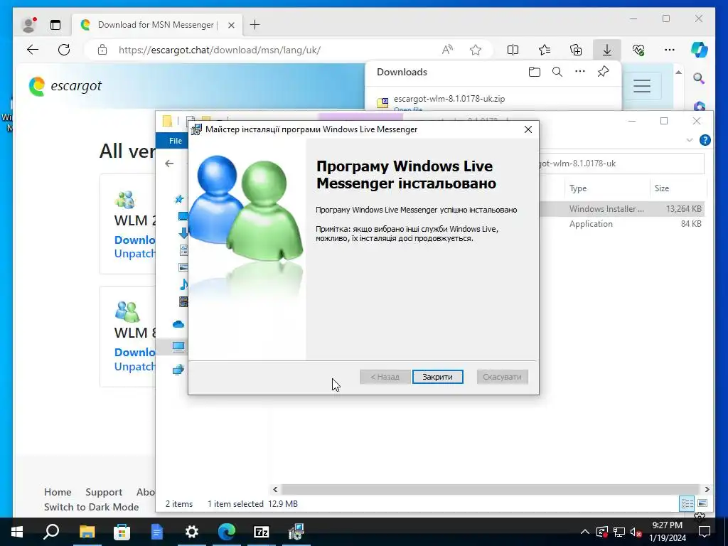The height and width of the screenshot is (546, 728).
Task: Refresh the escargot.chat page
Action: pyautogui.click(x=64, y=50)
